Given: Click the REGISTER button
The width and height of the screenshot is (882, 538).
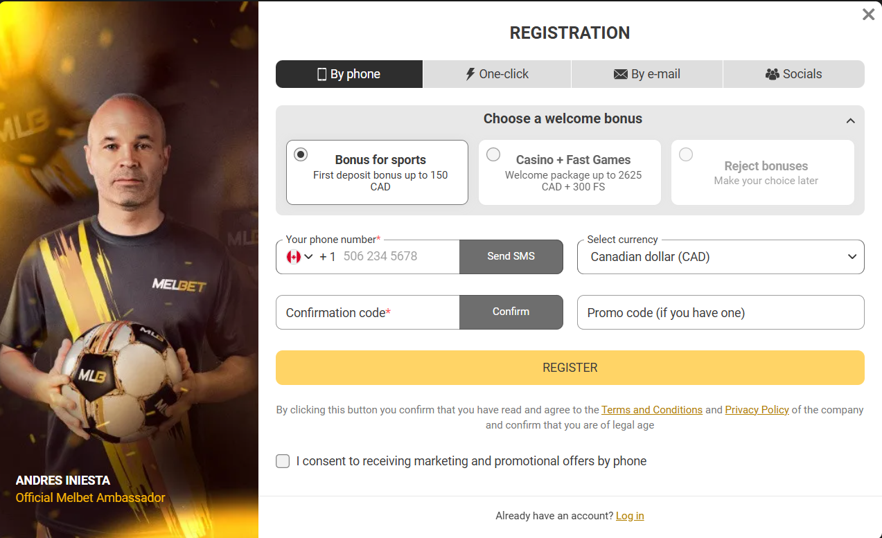Looking at the screenshot, I should click(x=570, y=367).
